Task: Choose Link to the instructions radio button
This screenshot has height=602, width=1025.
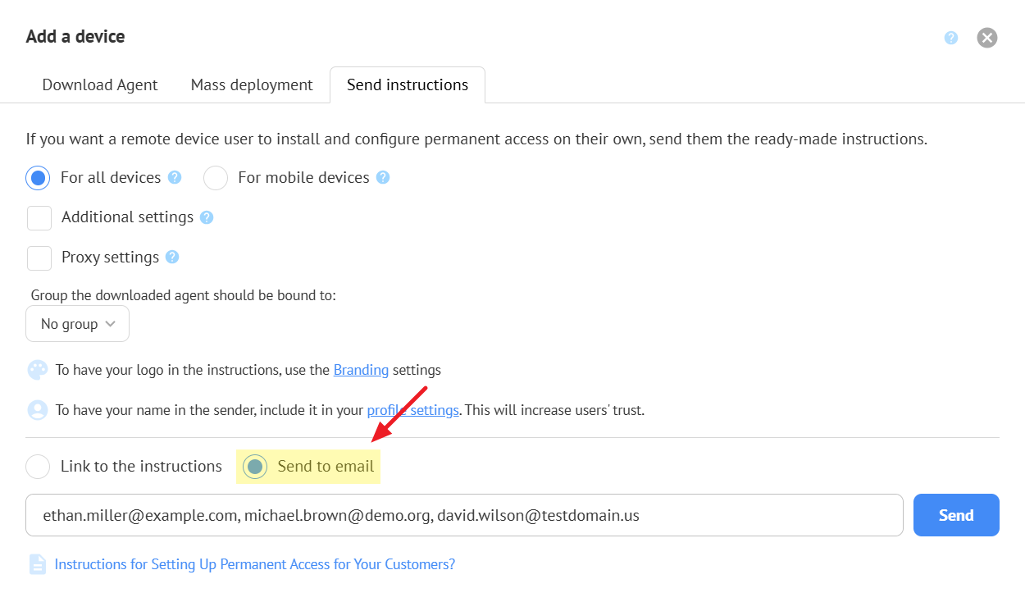Action: pos(38,467)
